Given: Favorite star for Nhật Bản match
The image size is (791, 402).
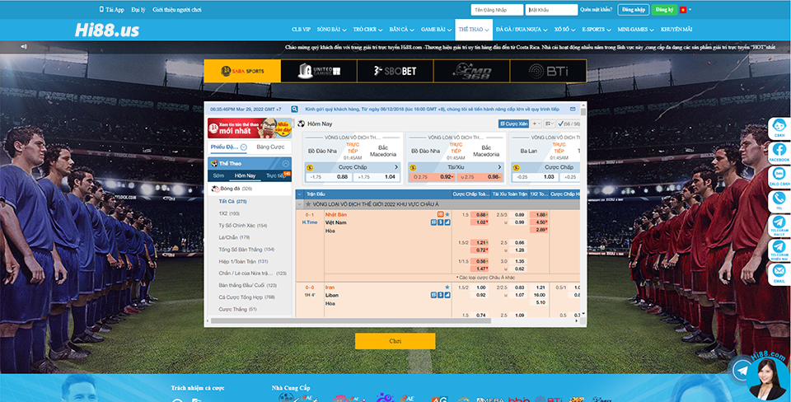Looking at the screenshot, I should (447, 214).
